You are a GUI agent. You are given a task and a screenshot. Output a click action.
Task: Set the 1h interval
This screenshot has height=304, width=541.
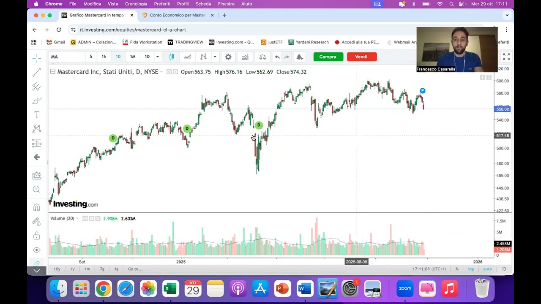104,57
